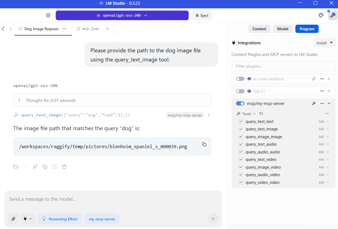Open the theme palette icon
Screen dimensions: 338x229
point(321,15)
